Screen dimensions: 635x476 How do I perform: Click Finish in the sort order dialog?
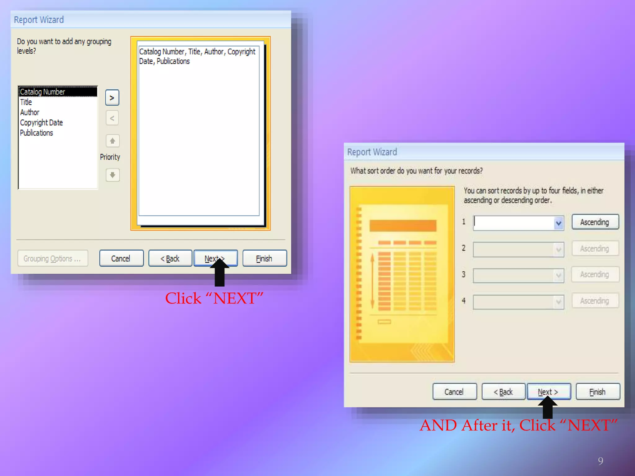click(x=598, y=392)
